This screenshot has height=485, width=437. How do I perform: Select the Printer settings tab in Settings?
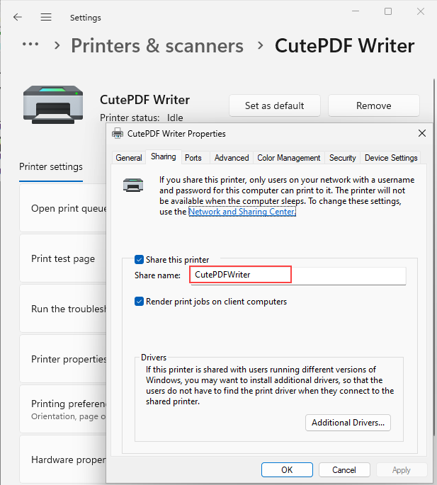pyautogui.click(x=51, y=166)
